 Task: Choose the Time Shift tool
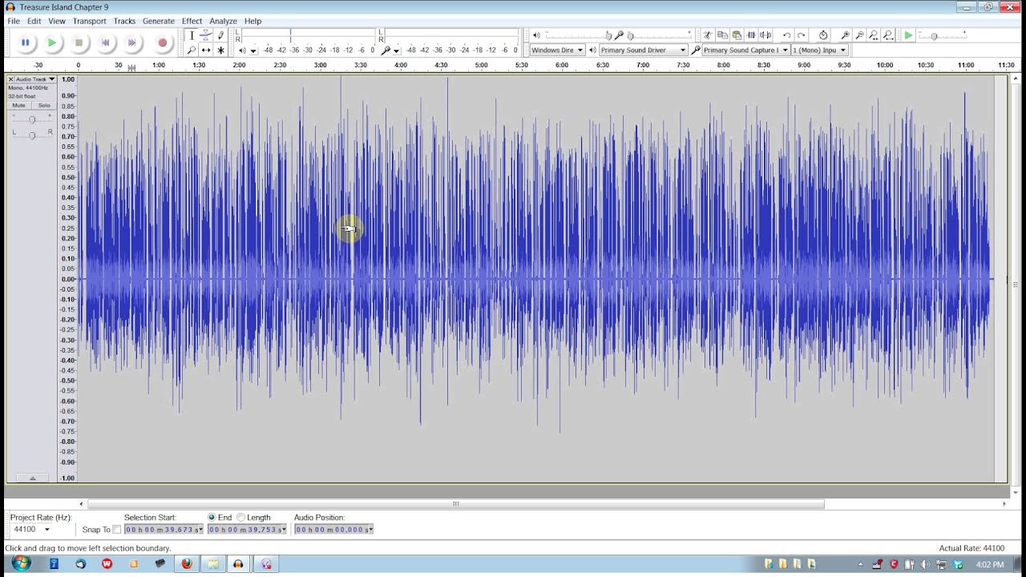click(206, 50)
